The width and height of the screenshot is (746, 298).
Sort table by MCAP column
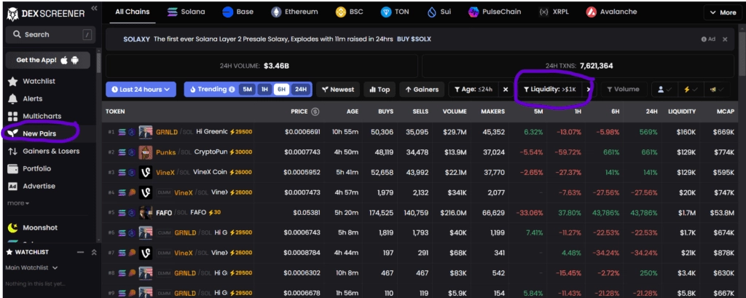pyautogui.click(x=726, y=111)
